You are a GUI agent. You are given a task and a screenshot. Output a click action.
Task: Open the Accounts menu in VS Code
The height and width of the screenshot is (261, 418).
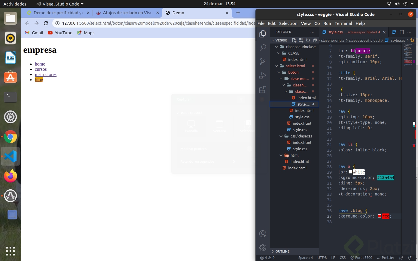(x=263, y=234)
